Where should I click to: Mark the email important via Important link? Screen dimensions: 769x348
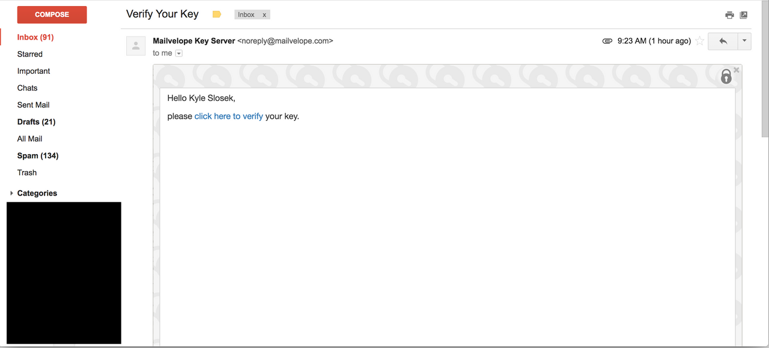[x=33, y=71]
